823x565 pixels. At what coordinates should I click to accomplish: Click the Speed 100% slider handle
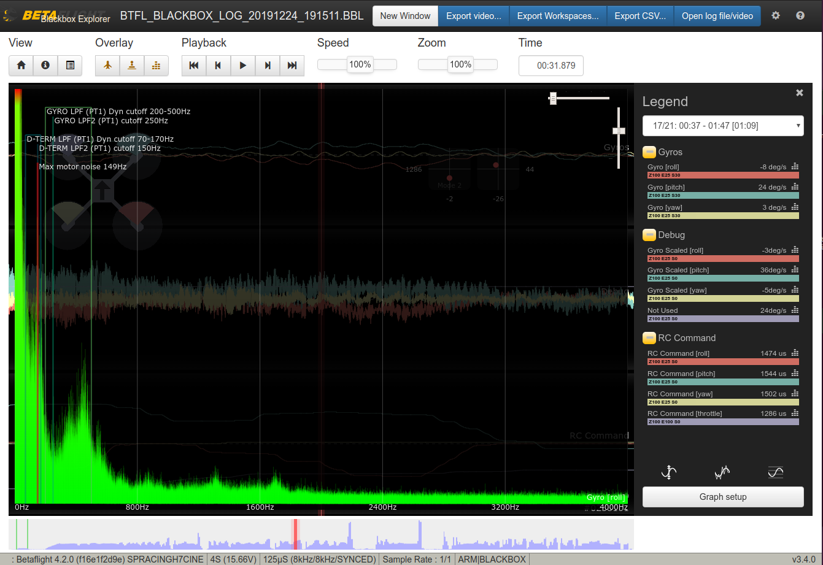[360, 64]
